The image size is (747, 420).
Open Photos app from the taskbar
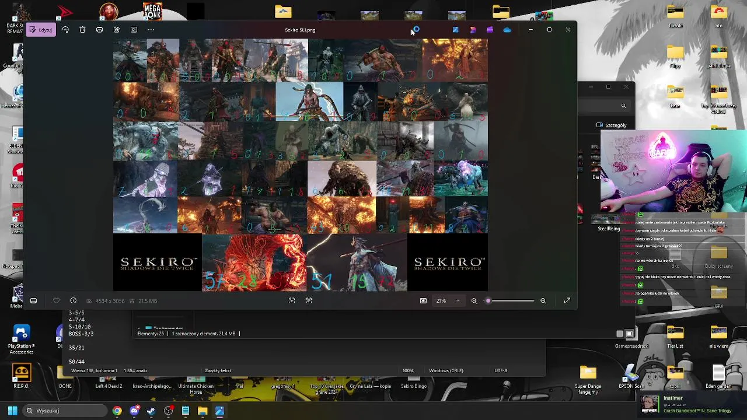[x=219, y=411]
